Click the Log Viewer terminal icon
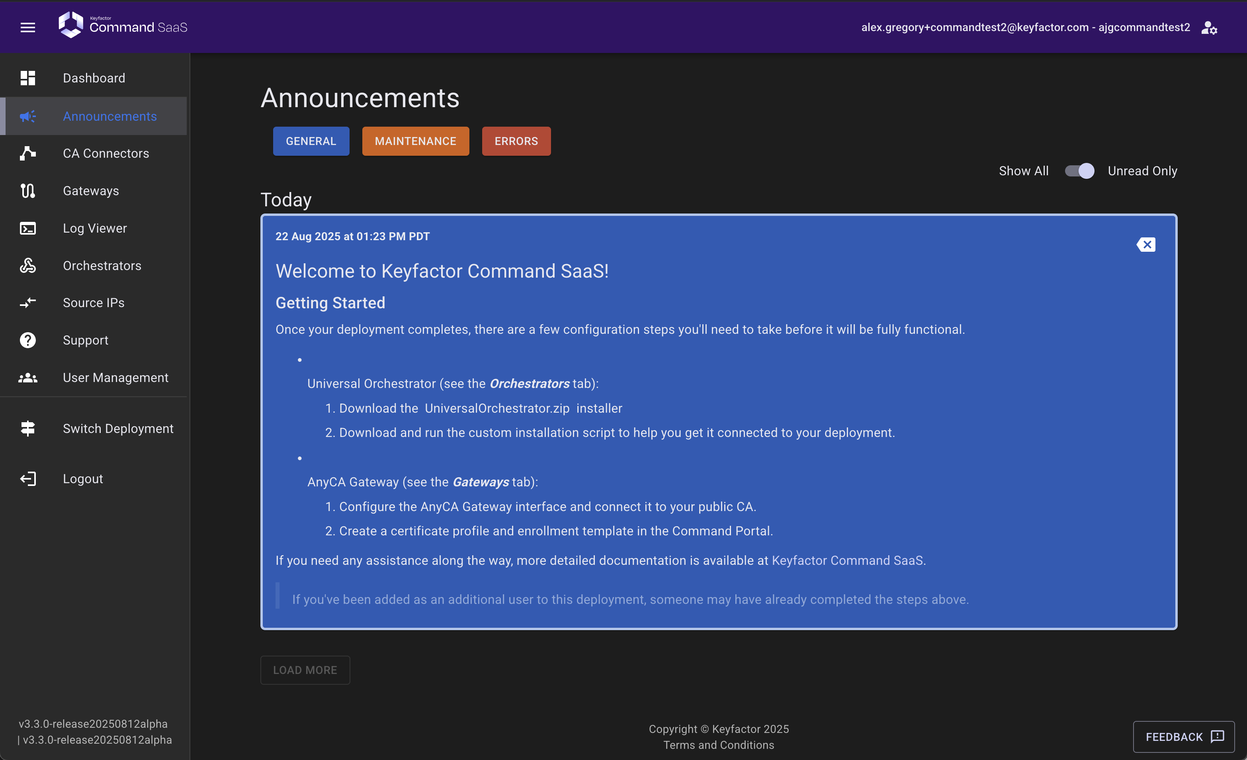 coord(28,228)
